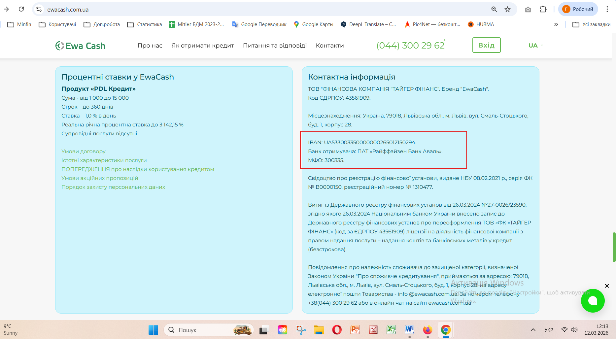Click the 'МФО: 300335' text
The image size is (616, 339).
[326, 160]
